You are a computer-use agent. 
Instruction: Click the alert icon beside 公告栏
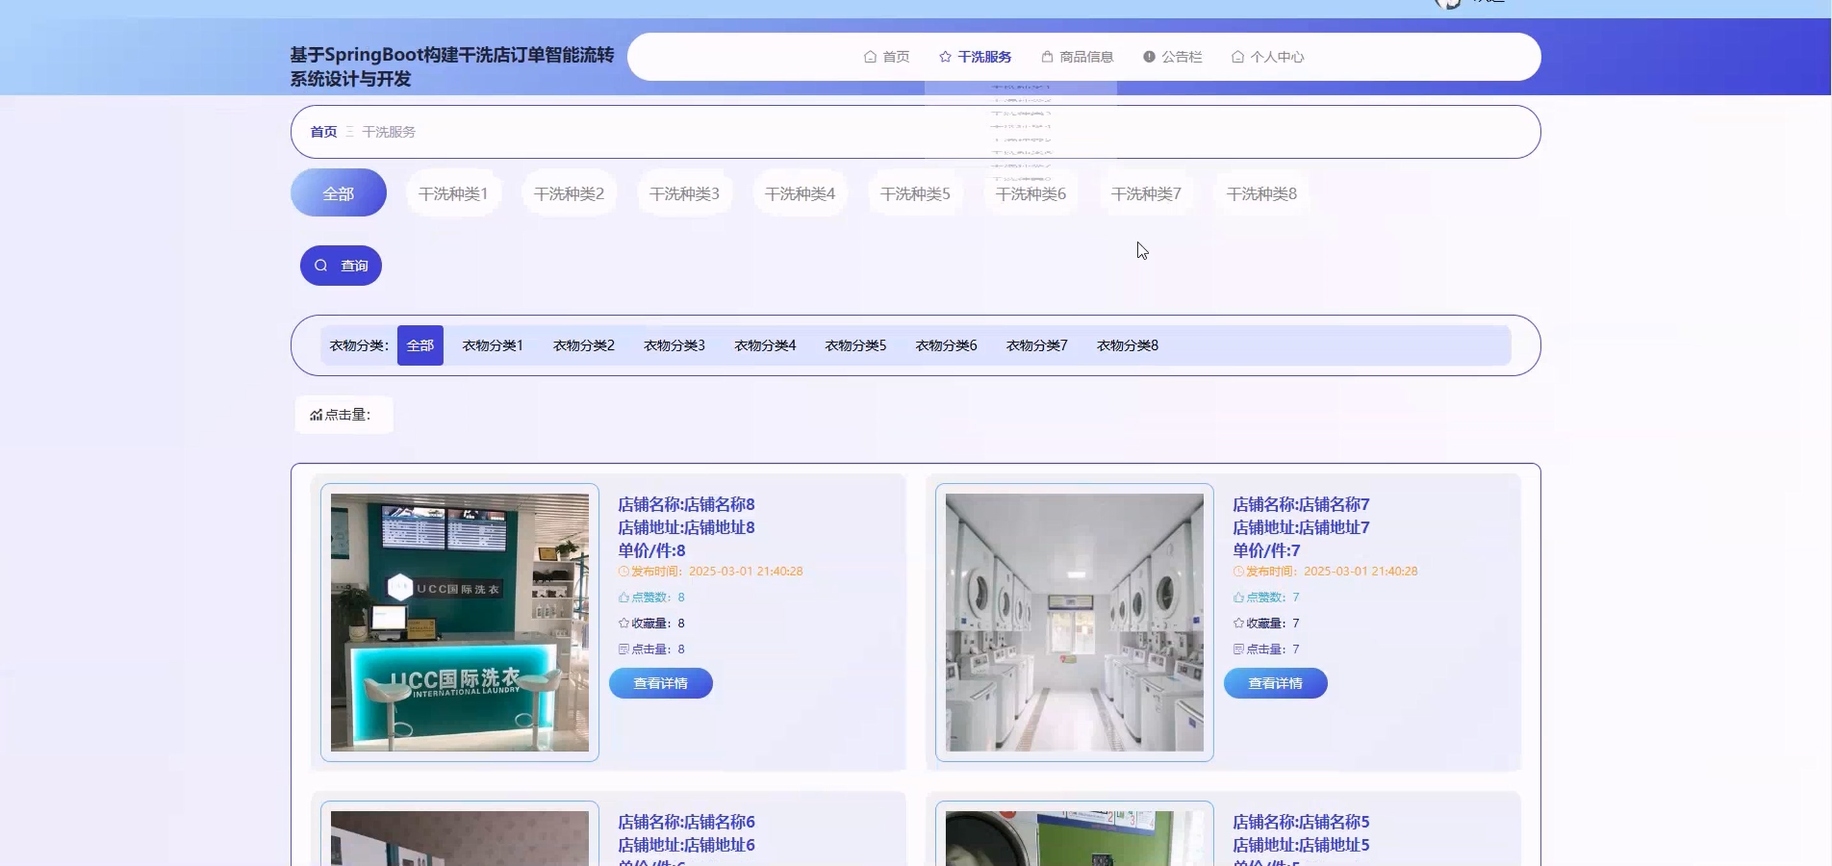(1149, 57)
